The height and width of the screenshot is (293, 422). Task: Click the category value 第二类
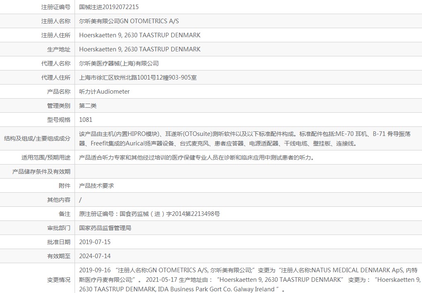[88, 106]
